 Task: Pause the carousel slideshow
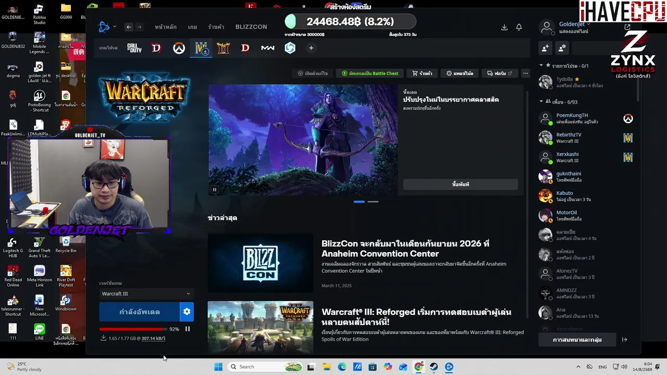click(x=214, y=190)
